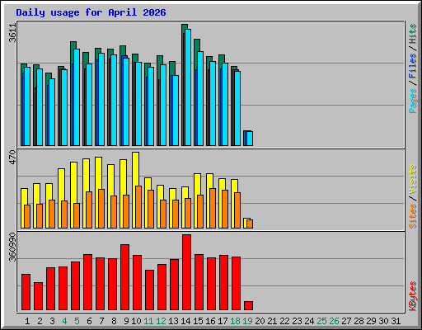Click day 16 on the date axis
The image size is (422, 330).
click(210, 321)
